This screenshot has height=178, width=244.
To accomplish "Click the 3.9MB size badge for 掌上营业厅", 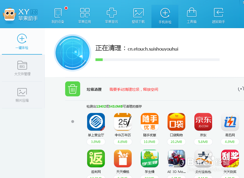I will 96,142.
